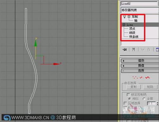Viewport: 159px width, 122px height.
Task: Enable the 区域选择 checkbox
Action: [x=125, y=103]
